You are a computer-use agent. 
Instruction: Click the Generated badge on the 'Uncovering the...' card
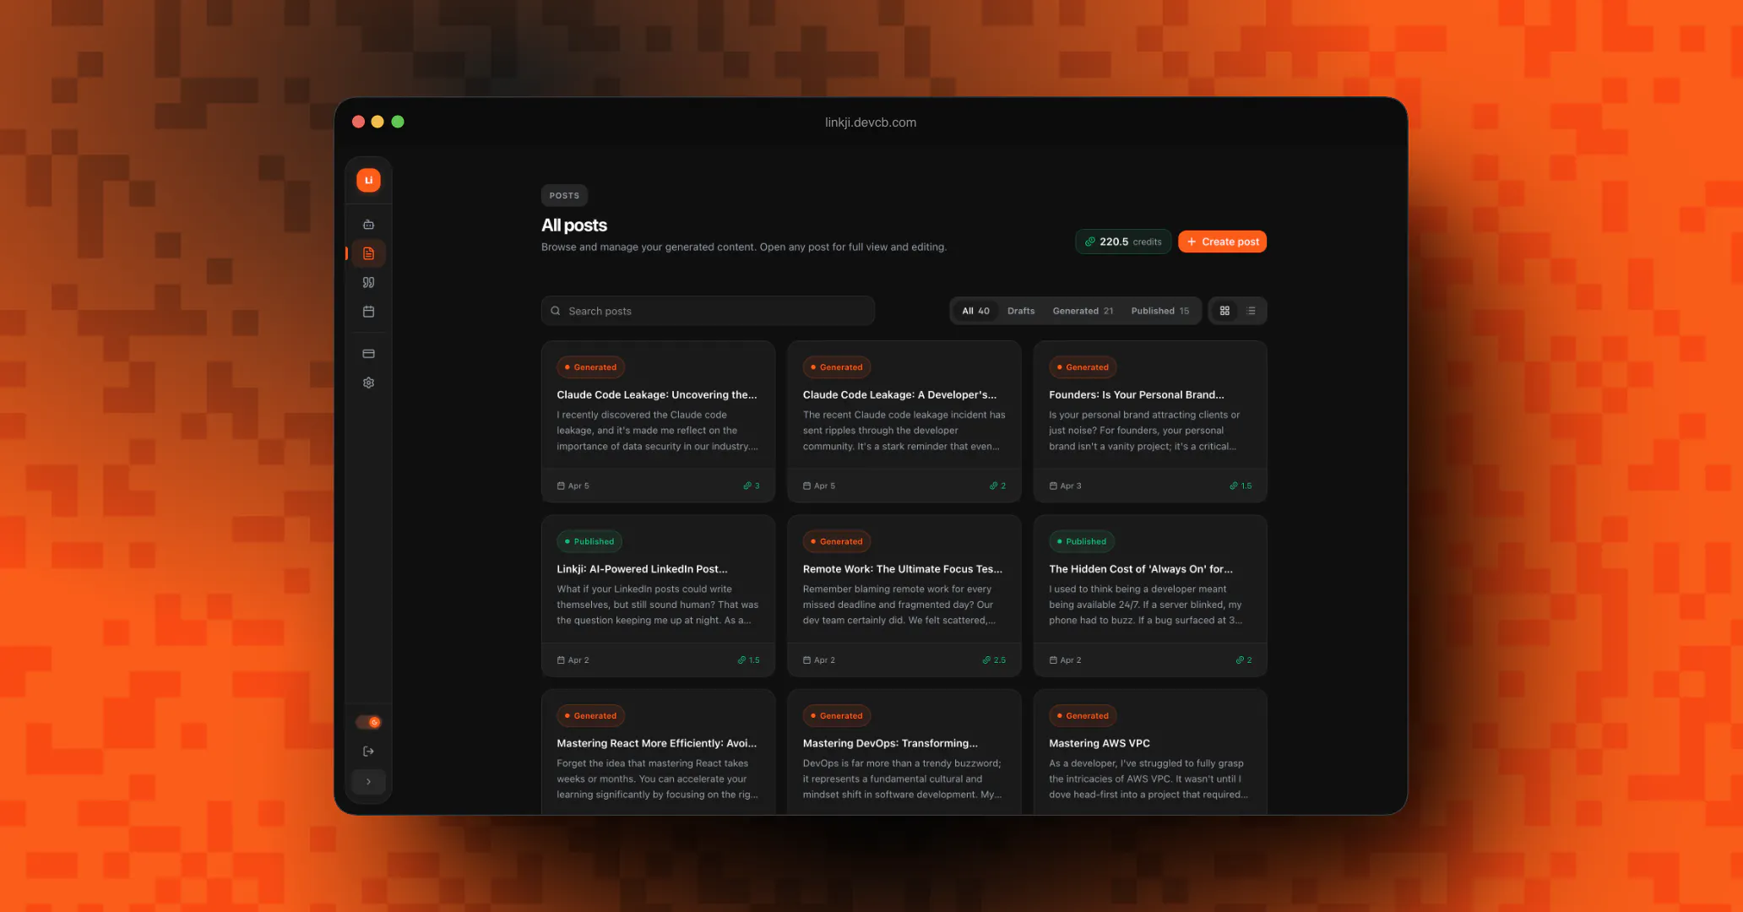(x=590, y=367)
